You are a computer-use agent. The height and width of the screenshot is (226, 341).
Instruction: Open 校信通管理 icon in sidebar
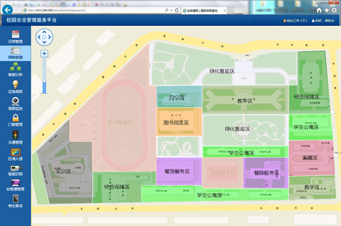(x=15, y=183)
